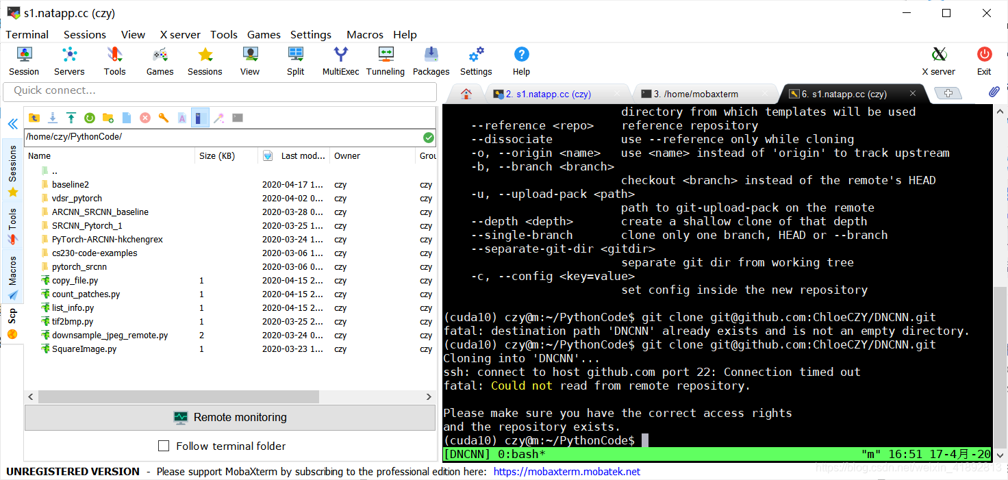Confirm remote path with green check
Screen dimensions: 1008x480
(429, 137)
